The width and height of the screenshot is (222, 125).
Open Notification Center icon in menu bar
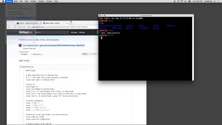219,1
